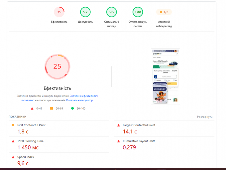226x170 pixels.
Task: Jump to Доступність score gauge 97
Action: pos(85,12)
